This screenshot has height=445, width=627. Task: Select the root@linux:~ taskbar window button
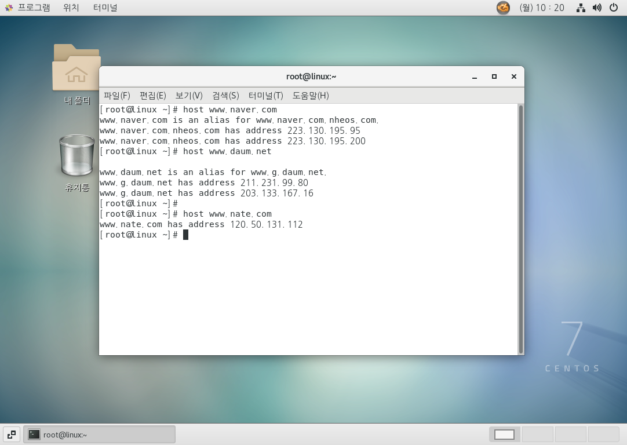(99, 435)
